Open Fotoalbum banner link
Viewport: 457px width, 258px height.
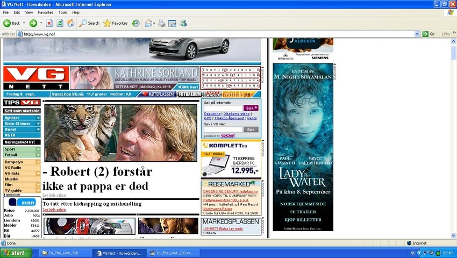190,94
